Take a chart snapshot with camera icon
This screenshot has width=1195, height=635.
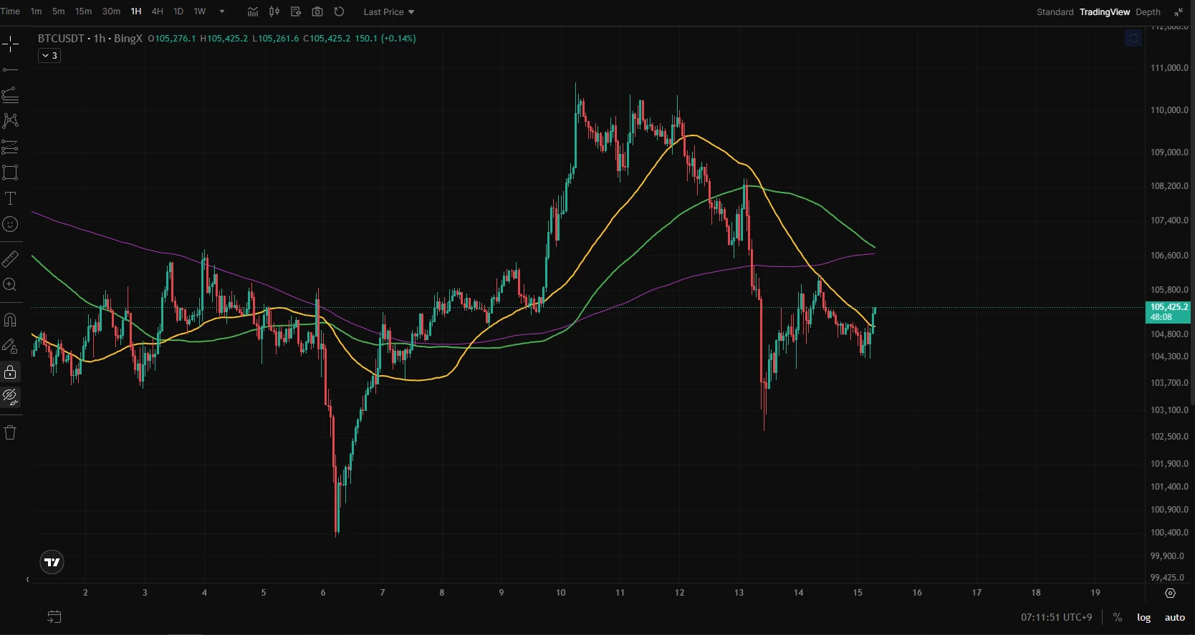[317, 11]
